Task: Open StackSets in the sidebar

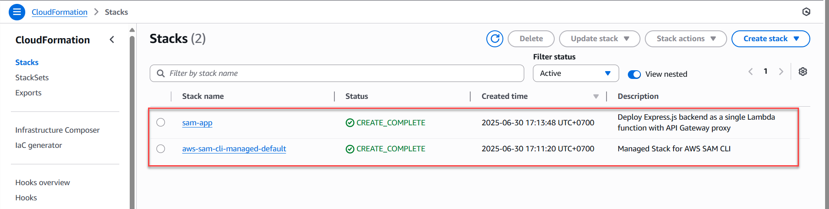Action: tap(32, 78)
